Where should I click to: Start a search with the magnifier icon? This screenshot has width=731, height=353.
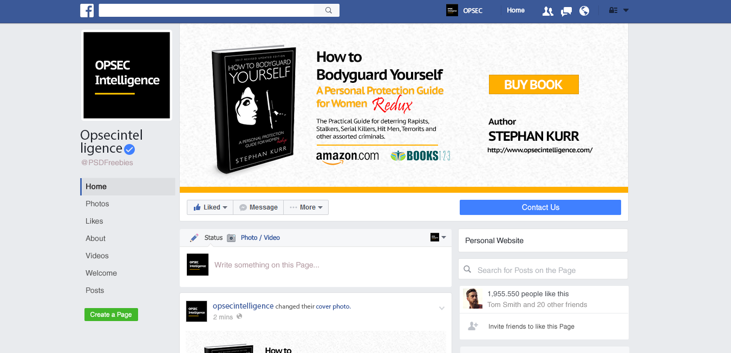pyautogui.click(x=328, y=10)
